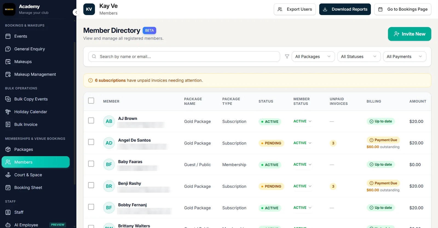This screenshot has width=438, height=228.
Task: Click the PREVIEW badge beside AI Employee
Action: pyautogui.click(x=58, y=225)
